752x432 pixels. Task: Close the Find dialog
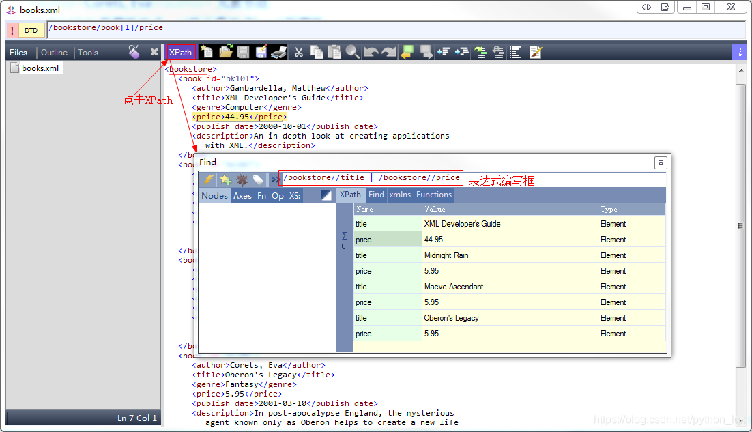coord(661,162)
